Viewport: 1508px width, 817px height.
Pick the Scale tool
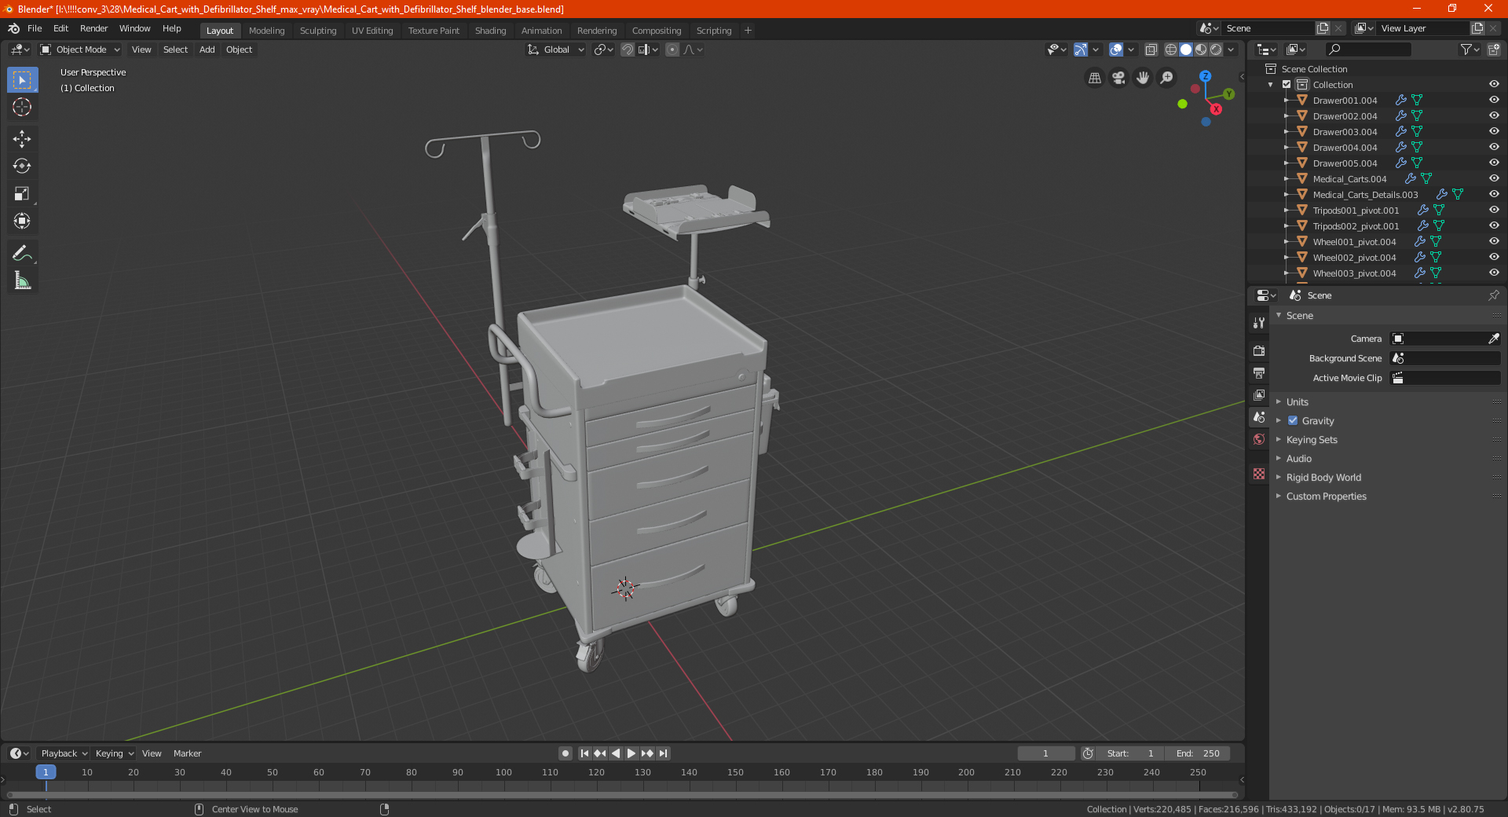pos(22,194)
